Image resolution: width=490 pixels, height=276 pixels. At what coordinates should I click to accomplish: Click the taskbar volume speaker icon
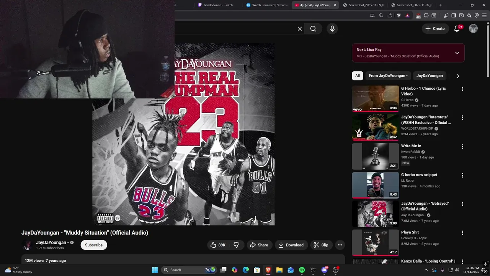(457, 270)
